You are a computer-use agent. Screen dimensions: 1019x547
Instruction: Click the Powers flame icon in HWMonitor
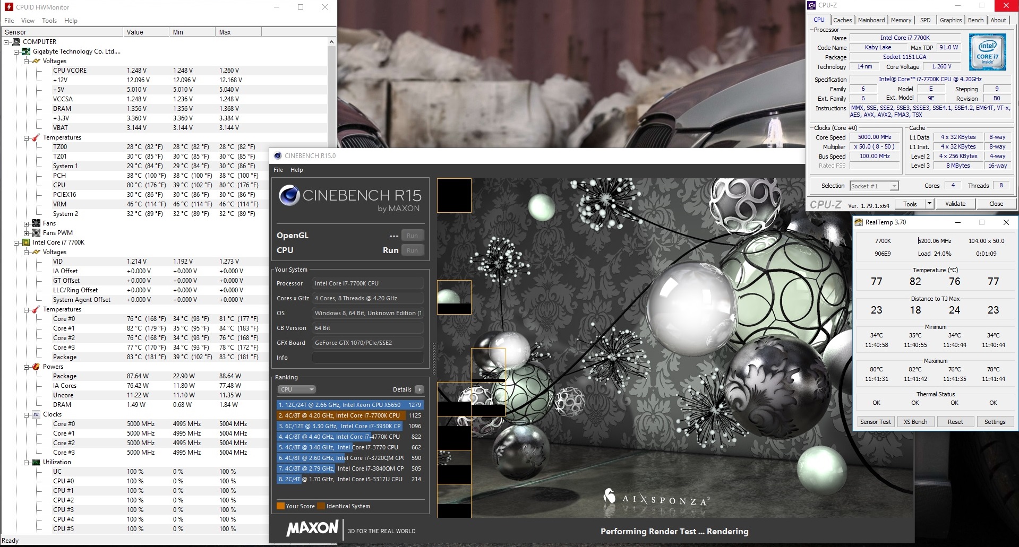(x=36, y=367)
